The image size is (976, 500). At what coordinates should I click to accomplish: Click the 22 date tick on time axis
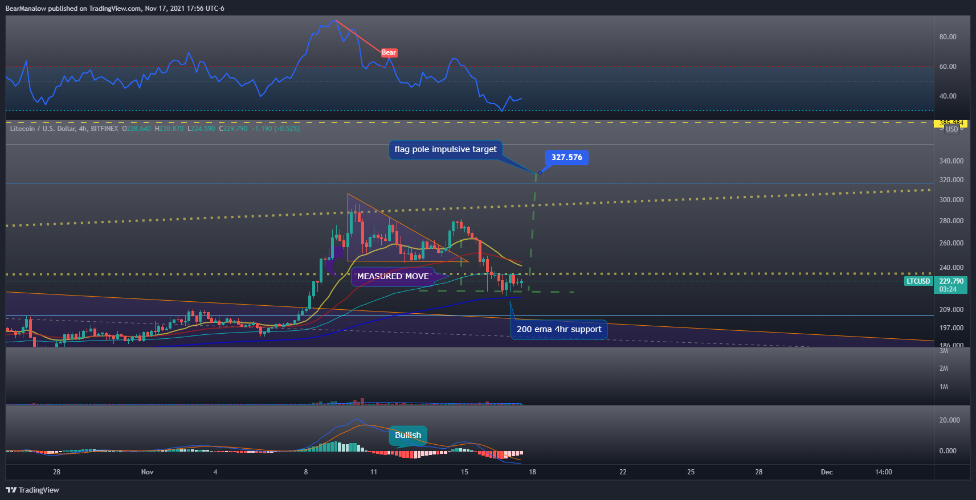(623, 472)
